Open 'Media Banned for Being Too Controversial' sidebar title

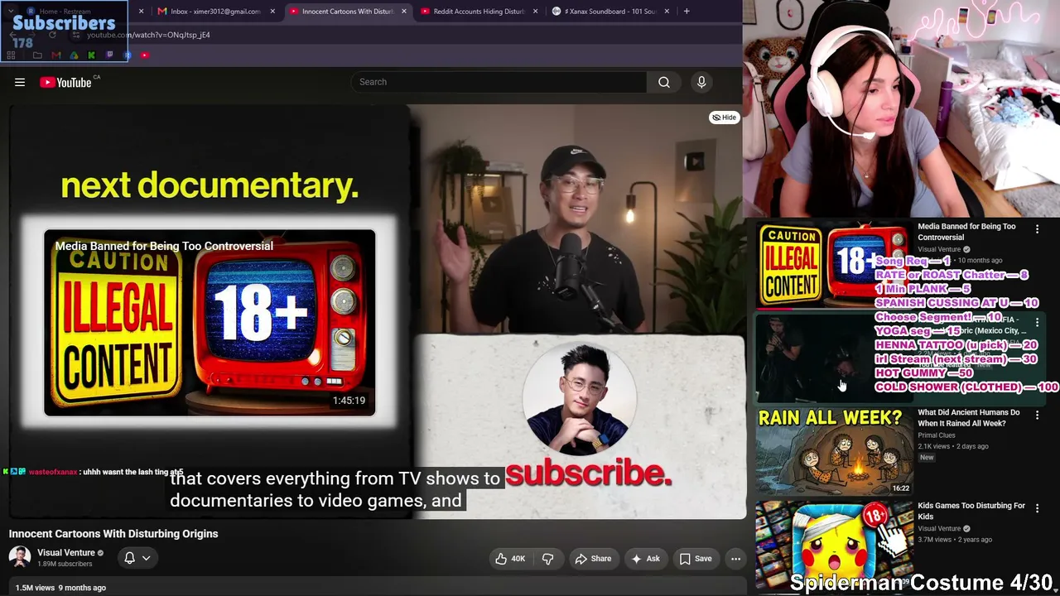tap(966, 232)
